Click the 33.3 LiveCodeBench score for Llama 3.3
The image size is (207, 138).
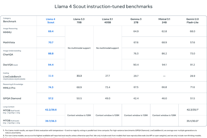[x=79, y=76]
